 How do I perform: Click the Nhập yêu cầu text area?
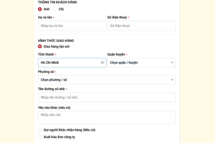(107, 117)
